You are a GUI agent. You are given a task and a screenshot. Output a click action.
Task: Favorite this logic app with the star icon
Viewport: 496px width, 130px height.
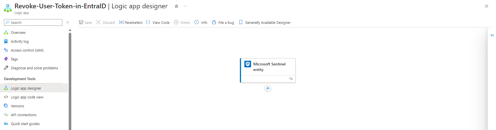click(x=176, y=6)
